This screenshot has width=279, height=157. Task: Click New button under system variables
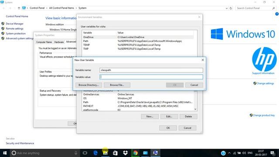150,116
